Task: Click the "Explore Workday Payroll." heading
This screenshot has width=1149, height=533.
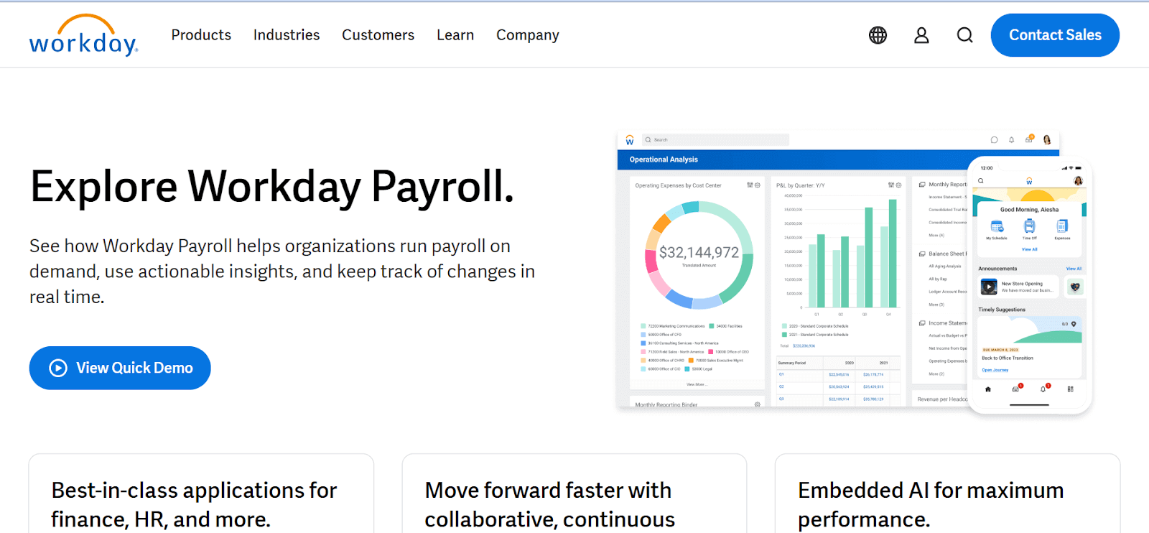Action: click(x=272, y=187)
